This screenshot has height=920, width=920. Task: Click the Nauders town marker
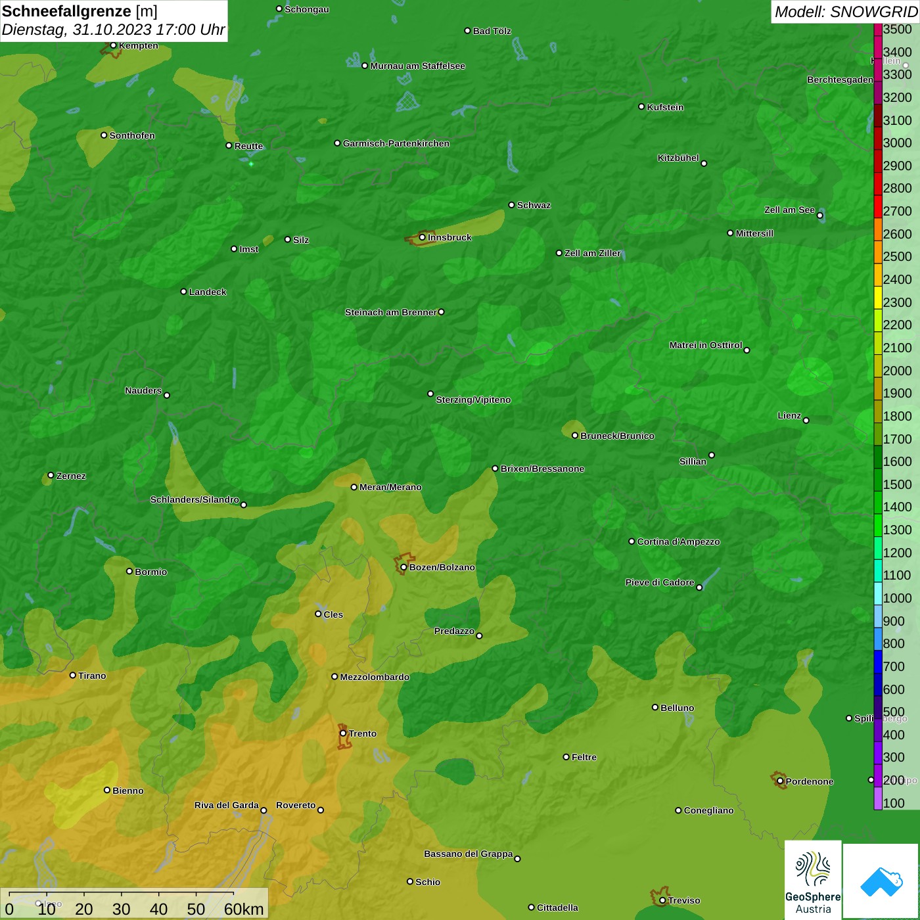coord(167,395)
